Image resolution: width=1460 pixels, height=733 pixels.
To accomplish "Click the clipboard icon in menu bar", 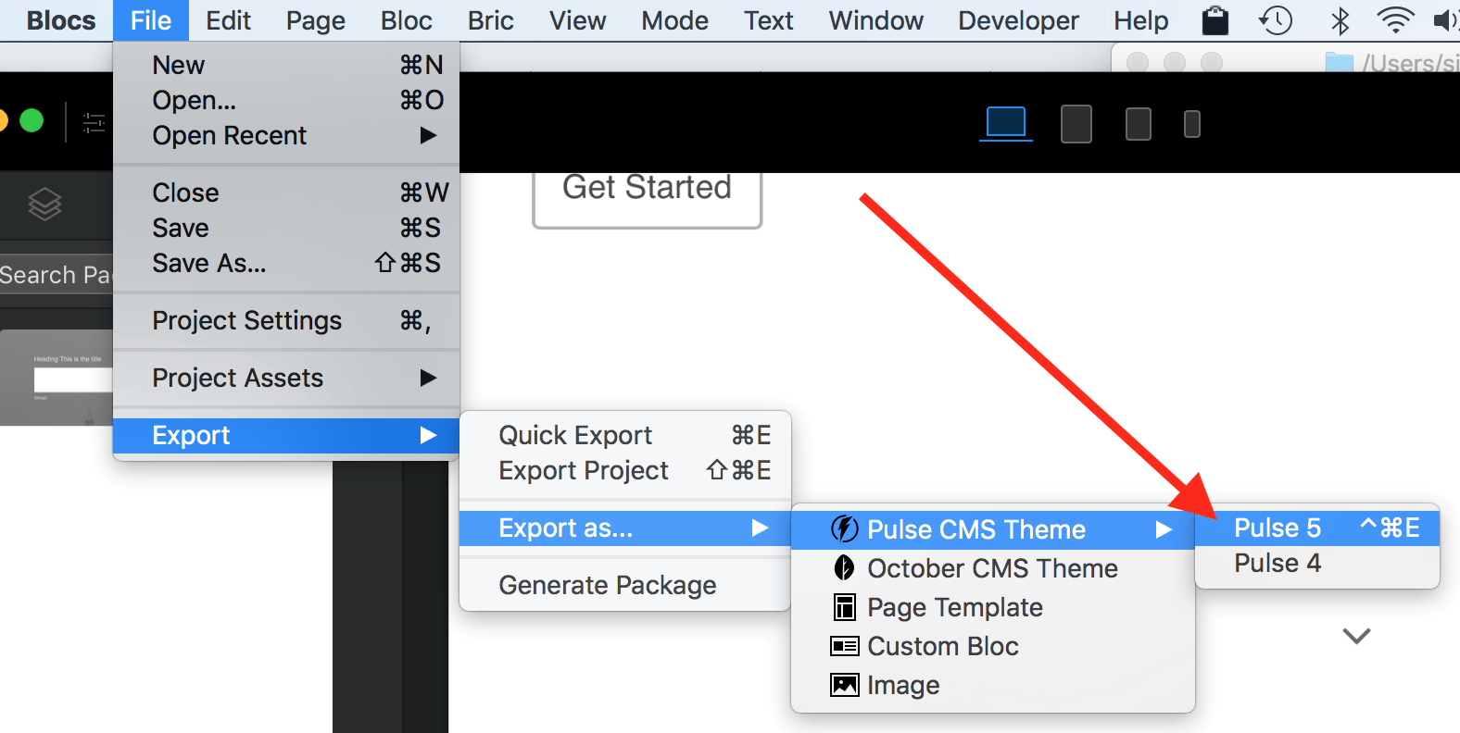I will [x=1215, y=20].
